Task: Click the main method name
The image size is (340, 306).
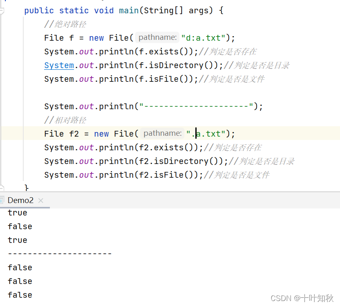Action: [129, 10]
